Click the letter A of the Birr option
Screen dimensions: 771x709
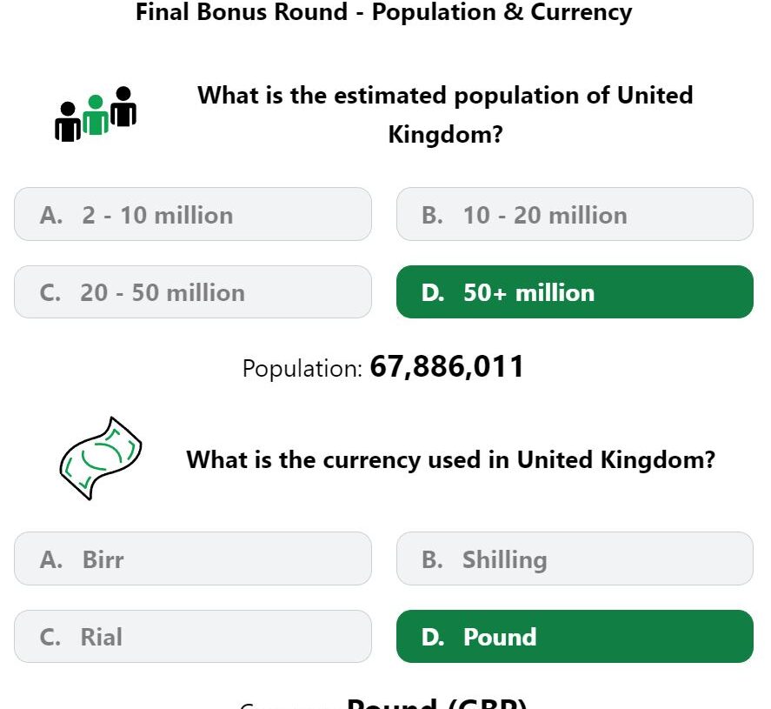[51, 559]
